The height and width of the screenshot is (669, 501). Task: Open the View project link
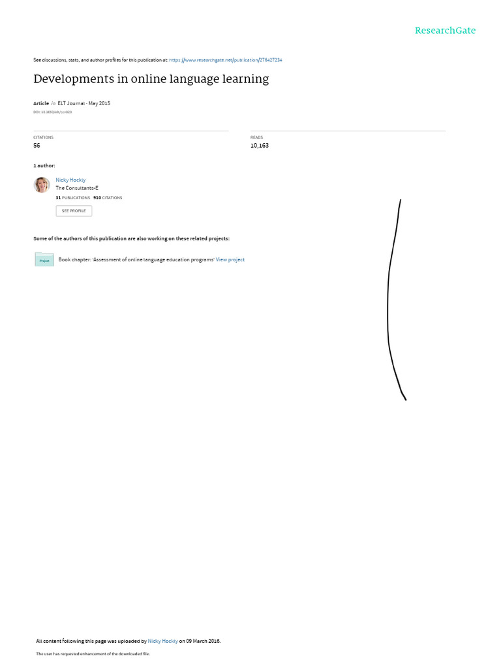click(230, 259)
